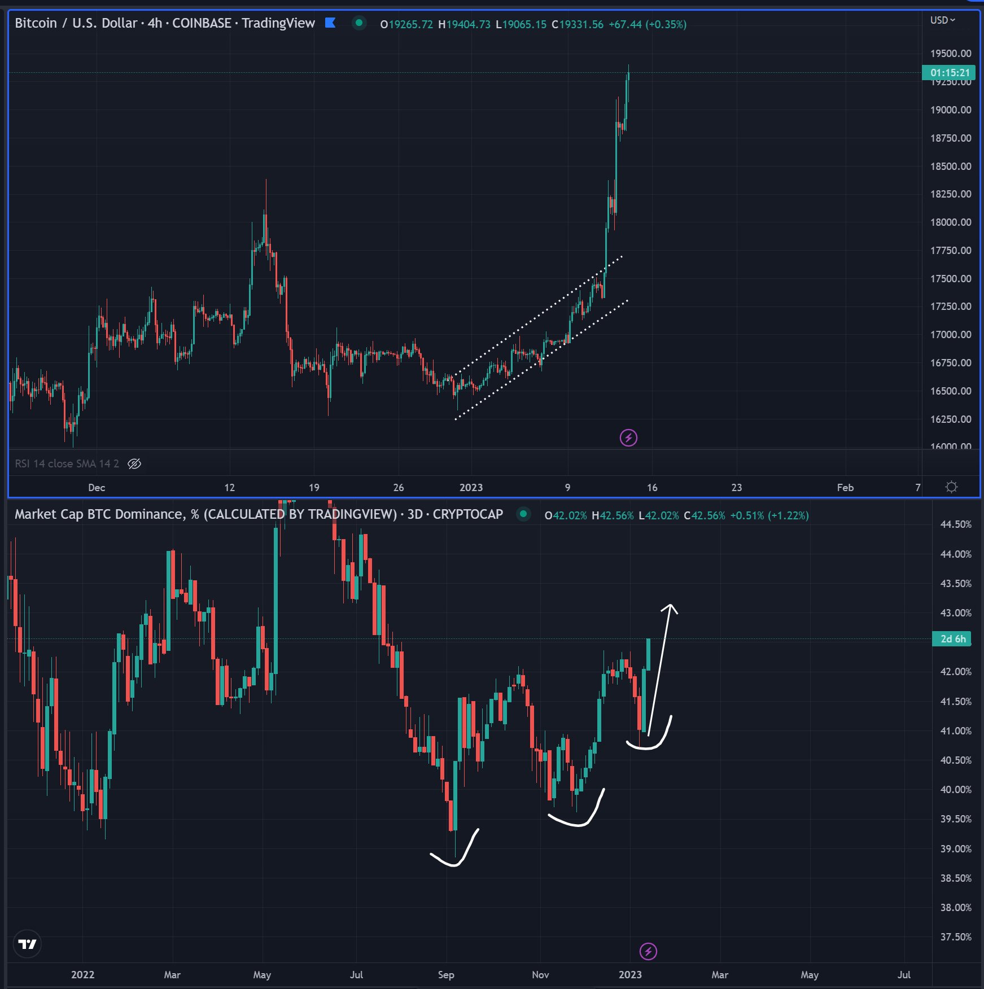This screenshot has width=984, height=989.
Task: Click the 2d 6h countdown label on Dominance scale
Action: coord(952,638)
